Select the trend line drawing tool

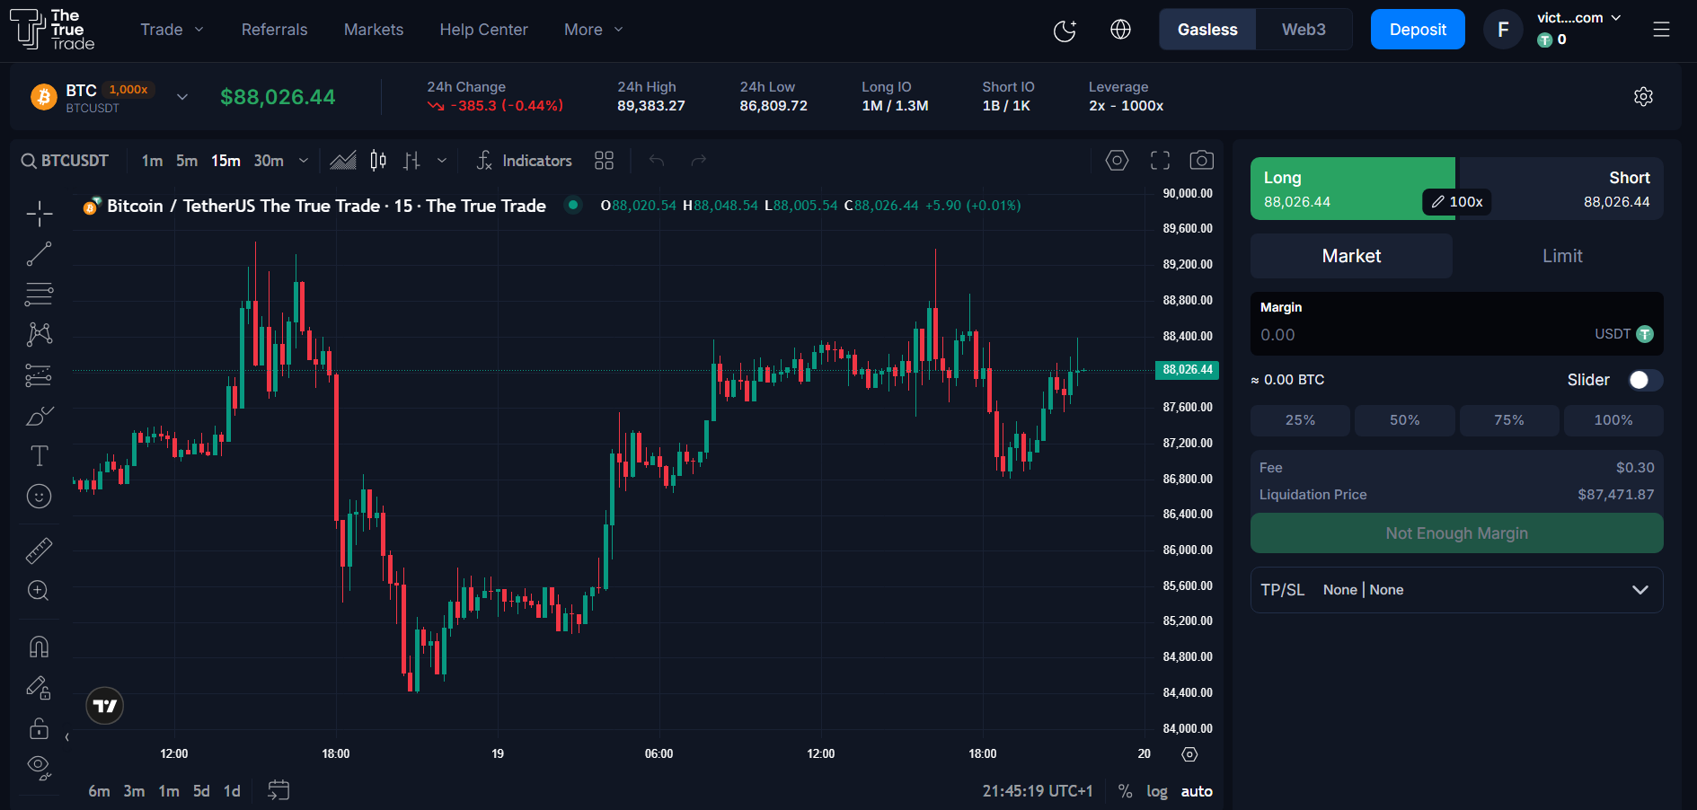click(39, 254)
